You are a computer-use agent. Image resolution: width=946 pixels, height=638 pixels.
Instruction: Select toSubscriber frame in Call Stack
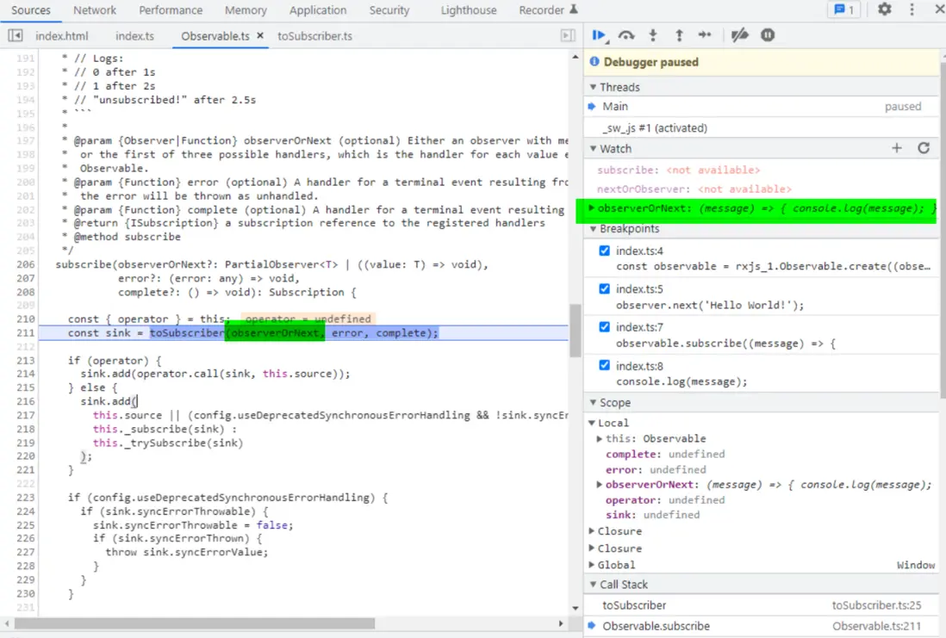click(634, 605)
